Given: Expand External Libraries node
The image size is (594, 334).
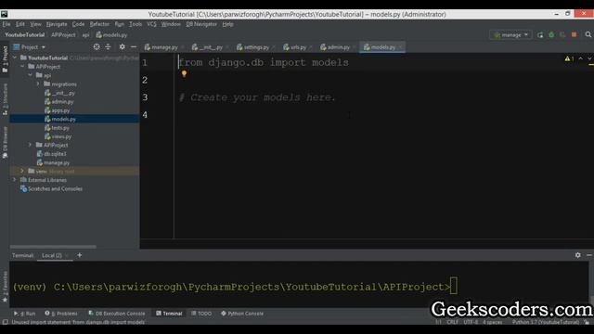Looking at the screenshot, I should click(x=15, y=180).
